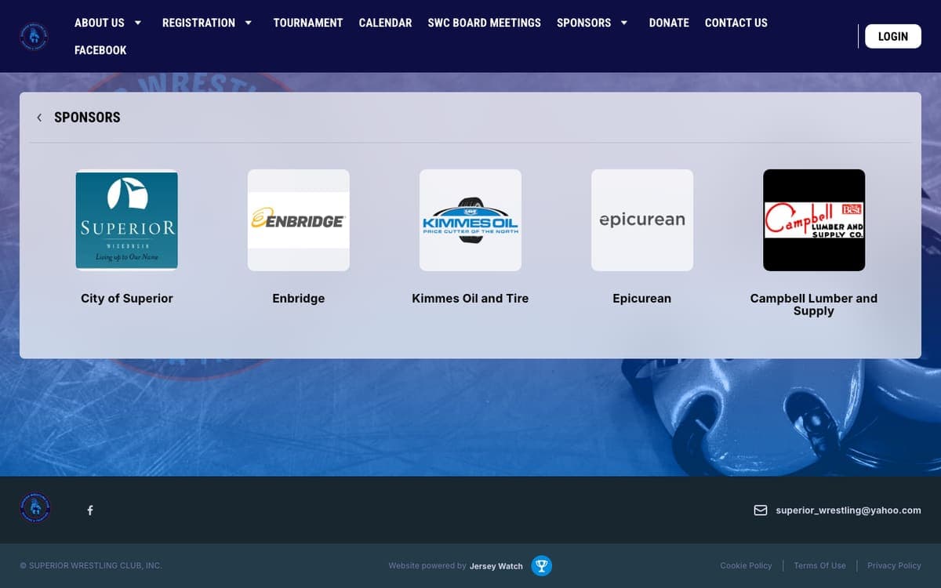Expand the Sponsors menu dropdown arrow
Viewport: 941px width, 588px height.
624,23
